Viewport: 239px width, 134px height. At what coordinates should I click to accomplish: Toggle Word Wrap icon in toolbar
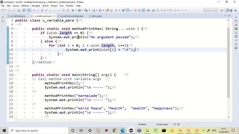[x=135, y=10]
